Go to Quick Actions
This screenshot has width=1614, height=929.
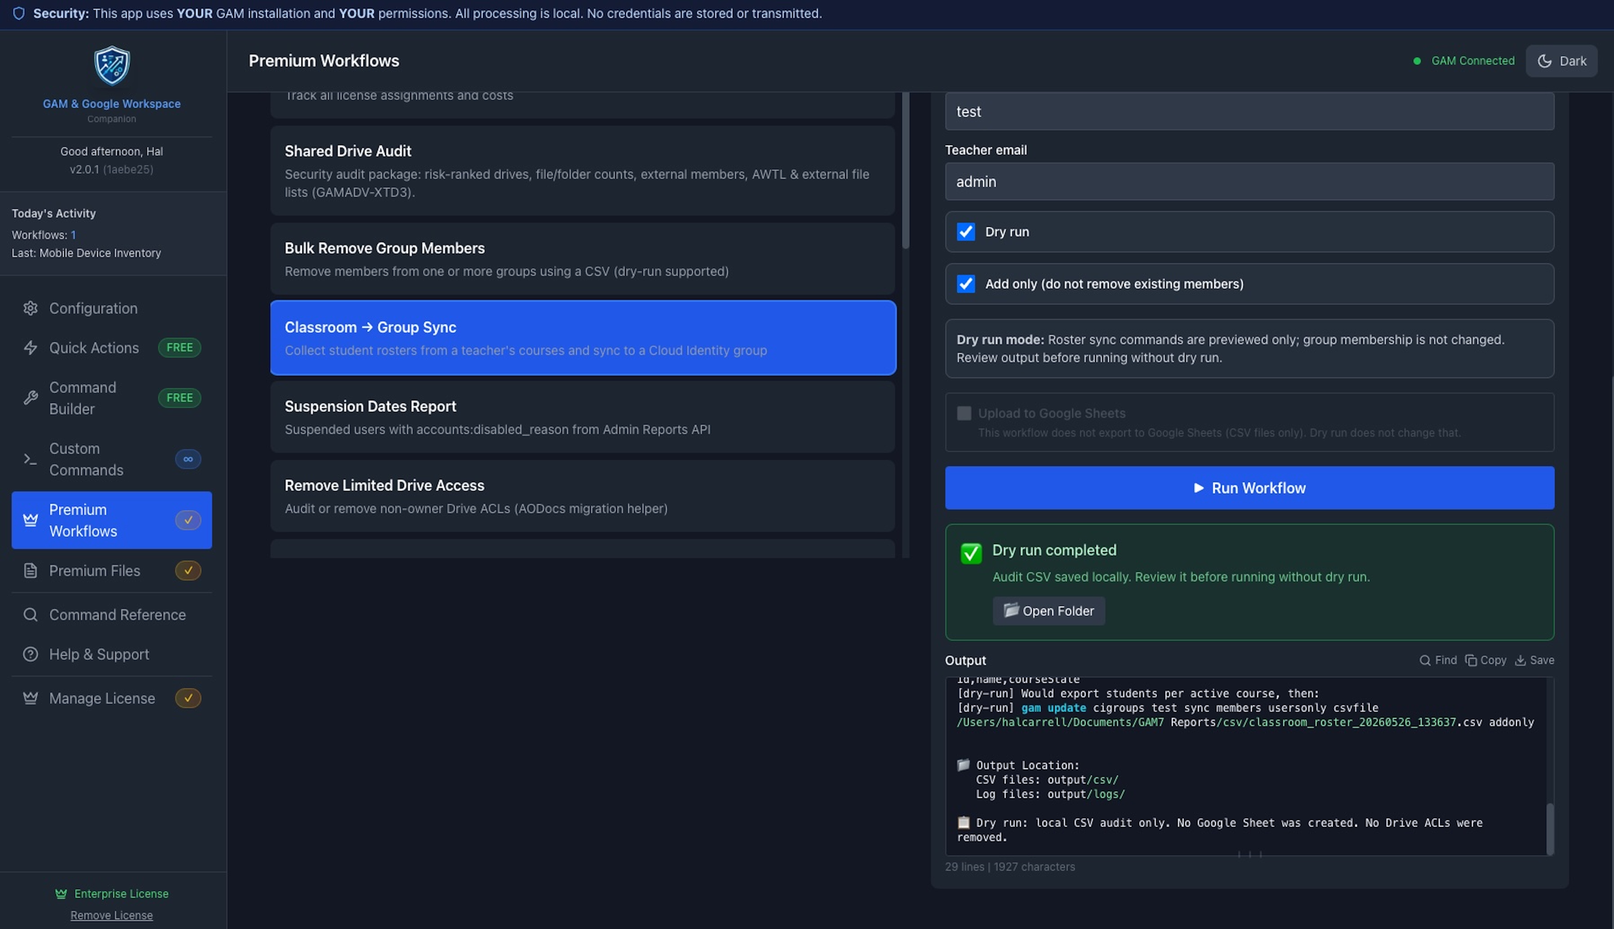pos(112,347)
